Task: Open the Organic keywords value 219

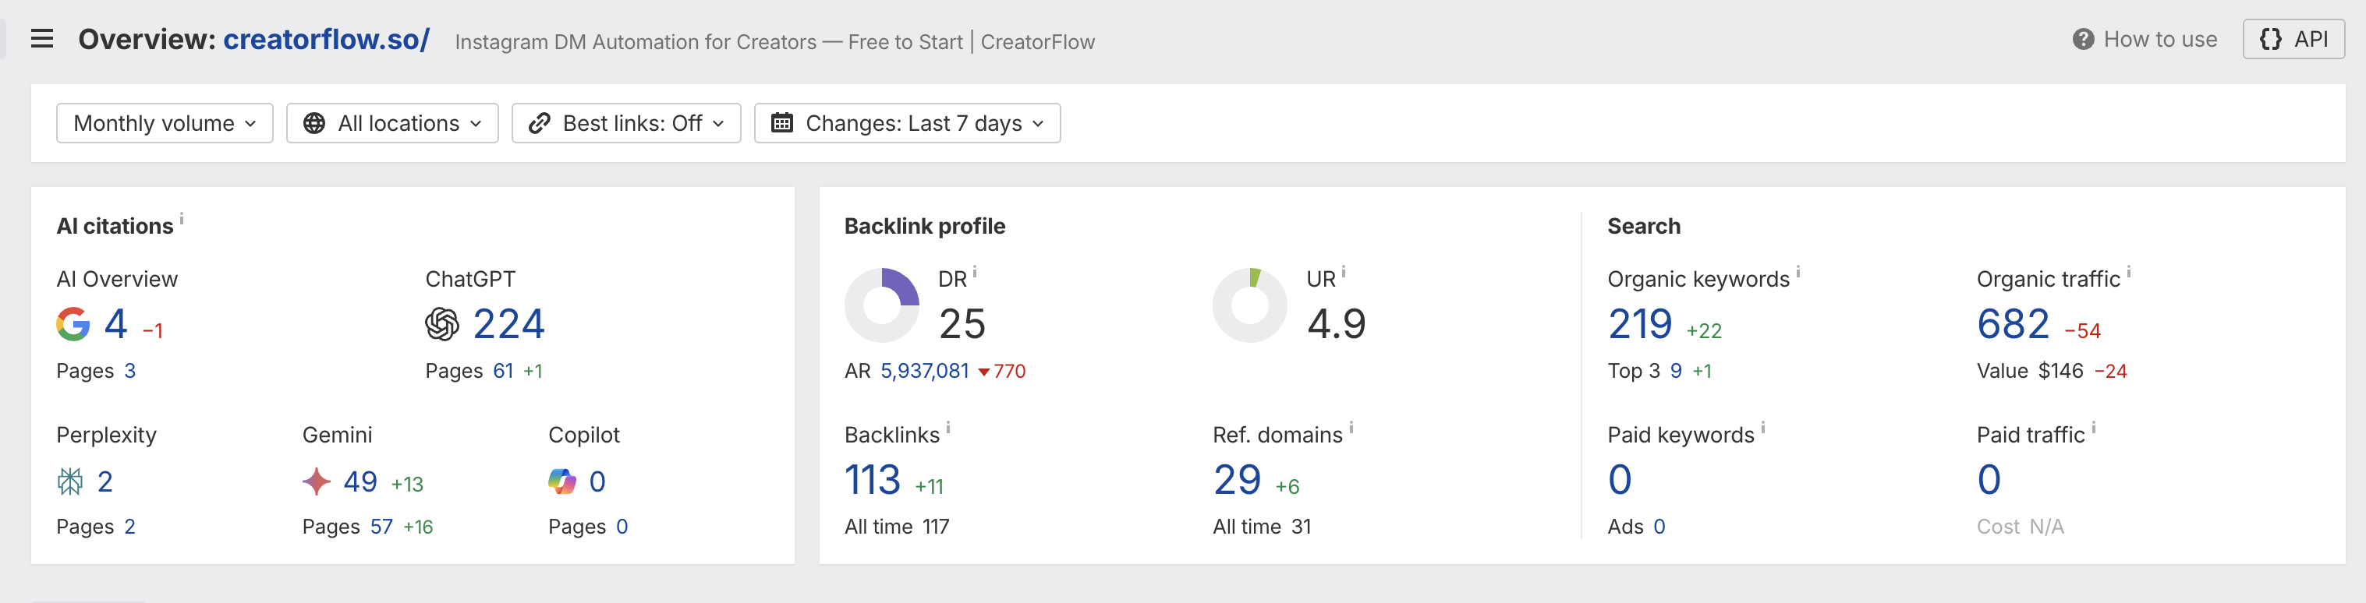Action: click(1639, 324)
